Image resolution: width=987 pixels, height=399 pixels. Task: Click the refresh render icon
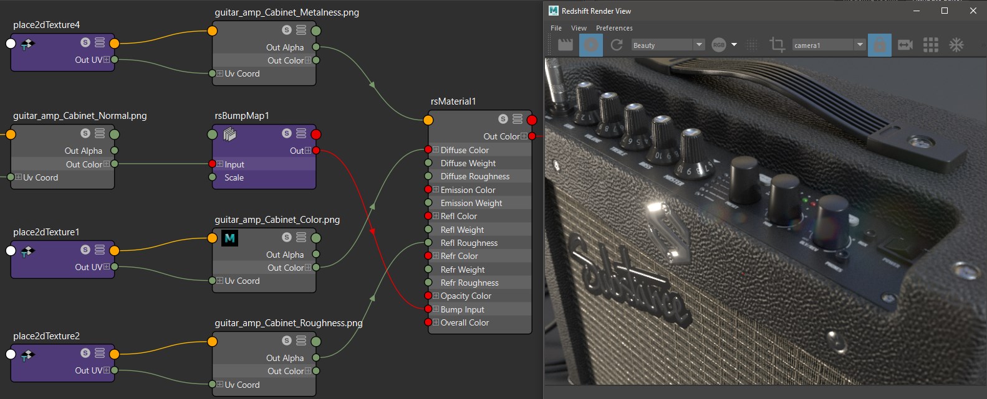pos(617,45)
